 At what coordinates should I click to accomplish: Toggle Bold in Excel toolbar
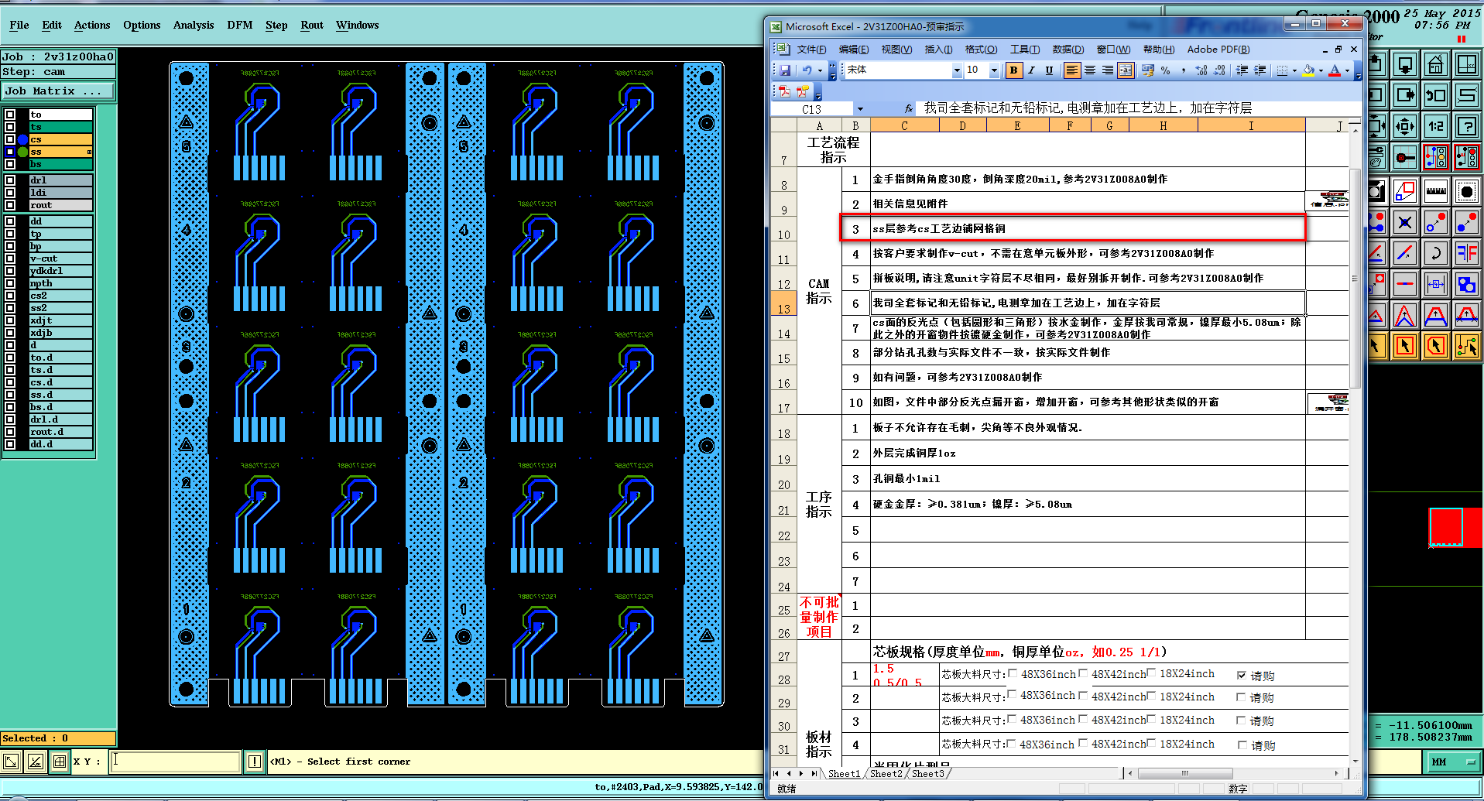[1013, 70]
